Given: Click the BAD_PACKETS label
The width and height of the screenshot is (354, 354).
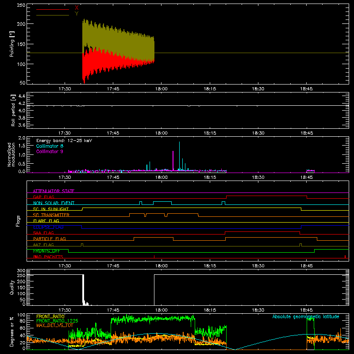Looking at the screenshot, I should tap(48, 257).
